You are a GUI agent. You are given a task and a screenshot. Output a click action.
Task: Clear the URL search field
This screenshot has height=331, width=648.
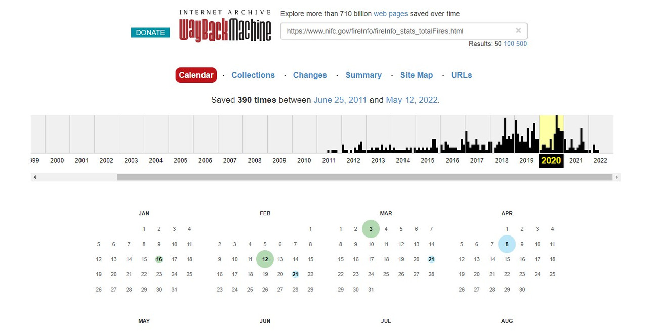pos(518,31)
